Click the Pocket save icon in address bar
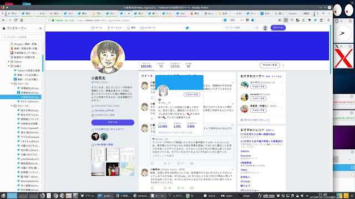Image resolution: width=355 pixels, height=199 pixels. coord(247,20)
